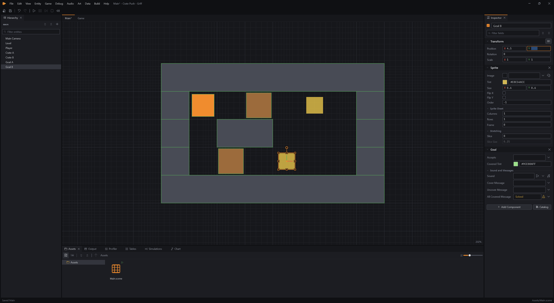
Task: Toggle the speaker audio icon in toolbar
Action: click(58, 11)
